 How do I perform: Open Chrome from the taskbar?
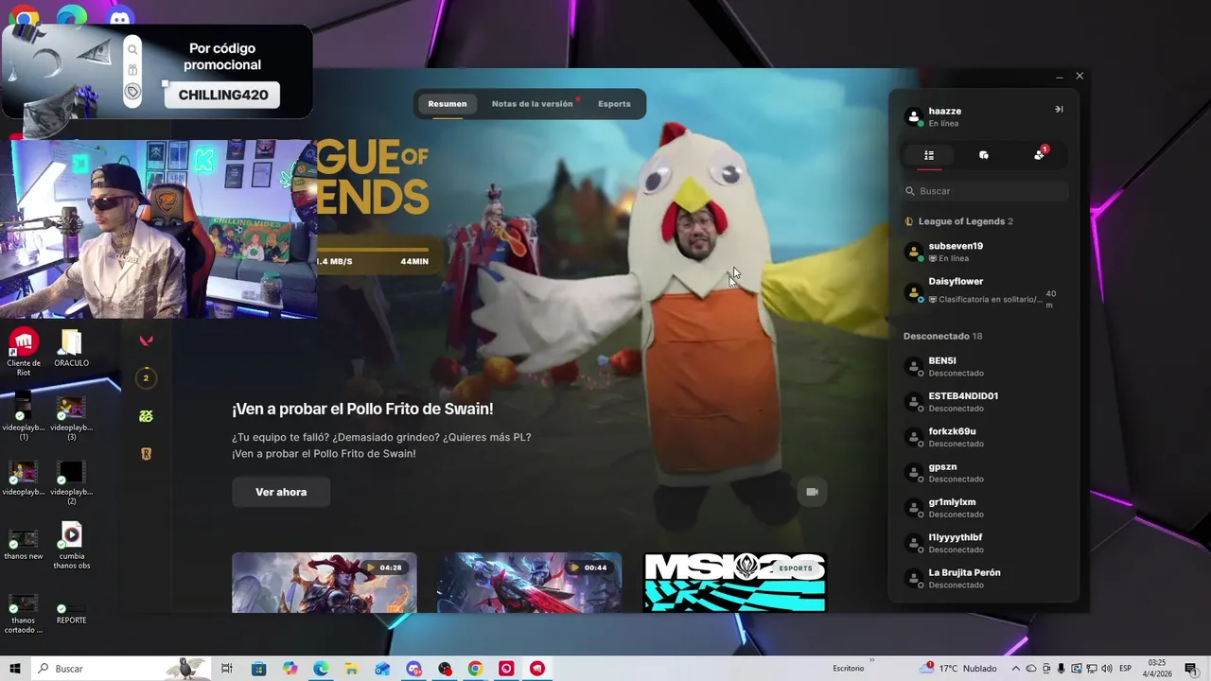(x=475, y=669)
